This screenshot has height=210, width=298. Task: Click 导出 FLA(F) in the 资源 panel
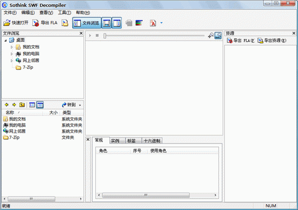click(241, 41)
